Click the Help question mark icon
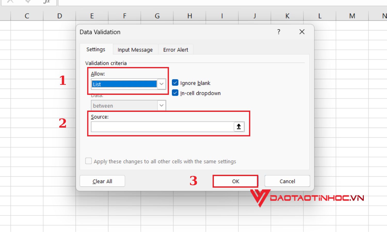Image resolution: width=387 pixels, height=232 pixels. (279, 32)
